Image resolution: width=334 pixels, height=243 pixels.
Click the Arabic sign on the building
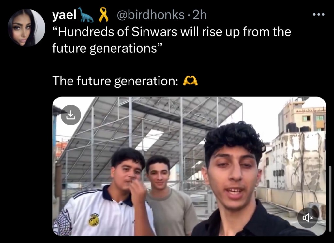(310, 111)
